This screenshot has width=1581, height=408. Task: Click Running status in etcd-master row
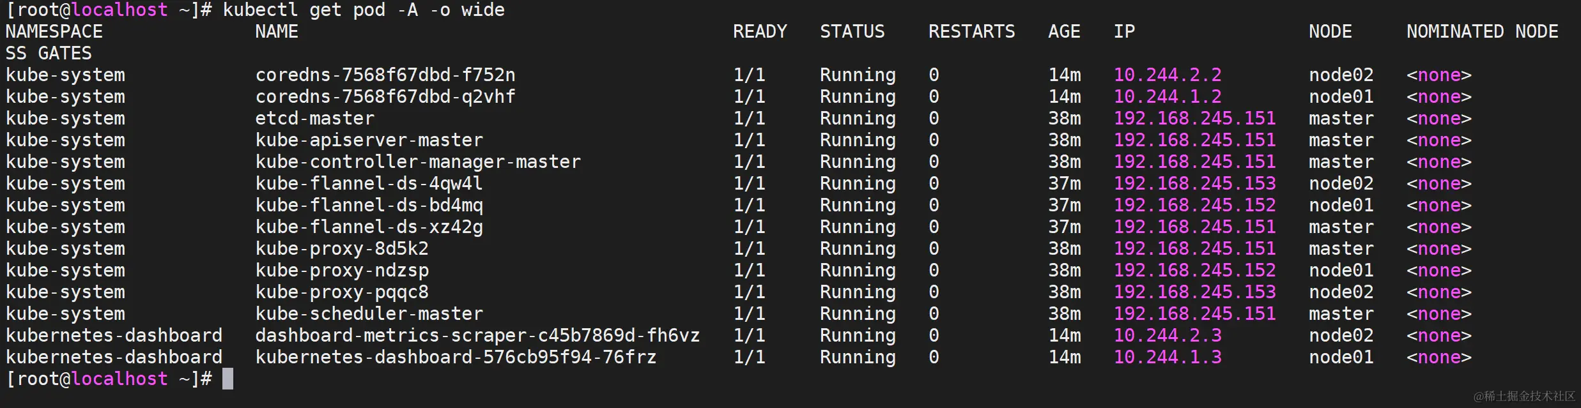858,118
